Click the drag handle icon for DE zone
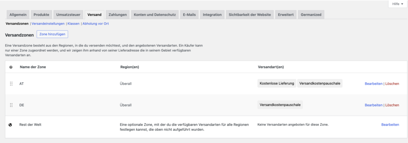Screen dimensions: 408x143 point(11,105)
